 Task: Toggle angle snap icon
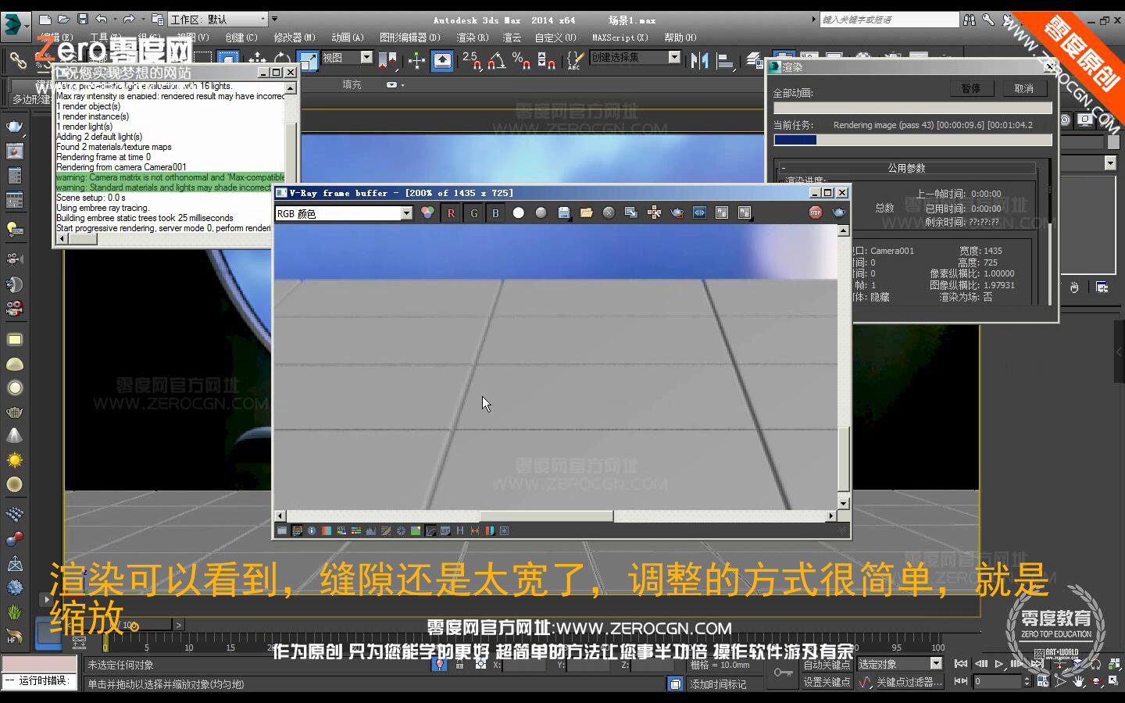click(497, 60)
